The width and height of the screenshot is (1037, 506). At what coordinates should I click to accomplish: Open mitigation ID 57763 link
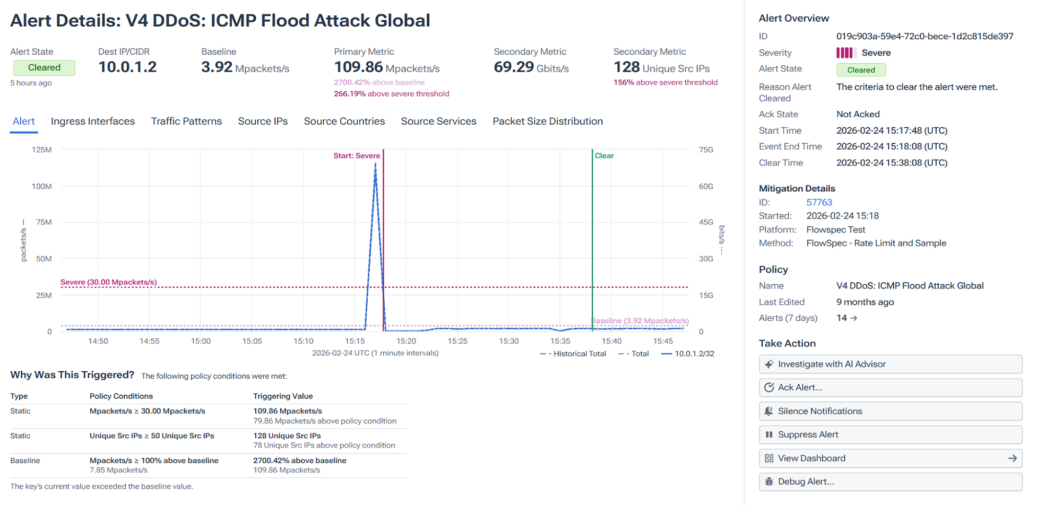click(x=819, y=202)
